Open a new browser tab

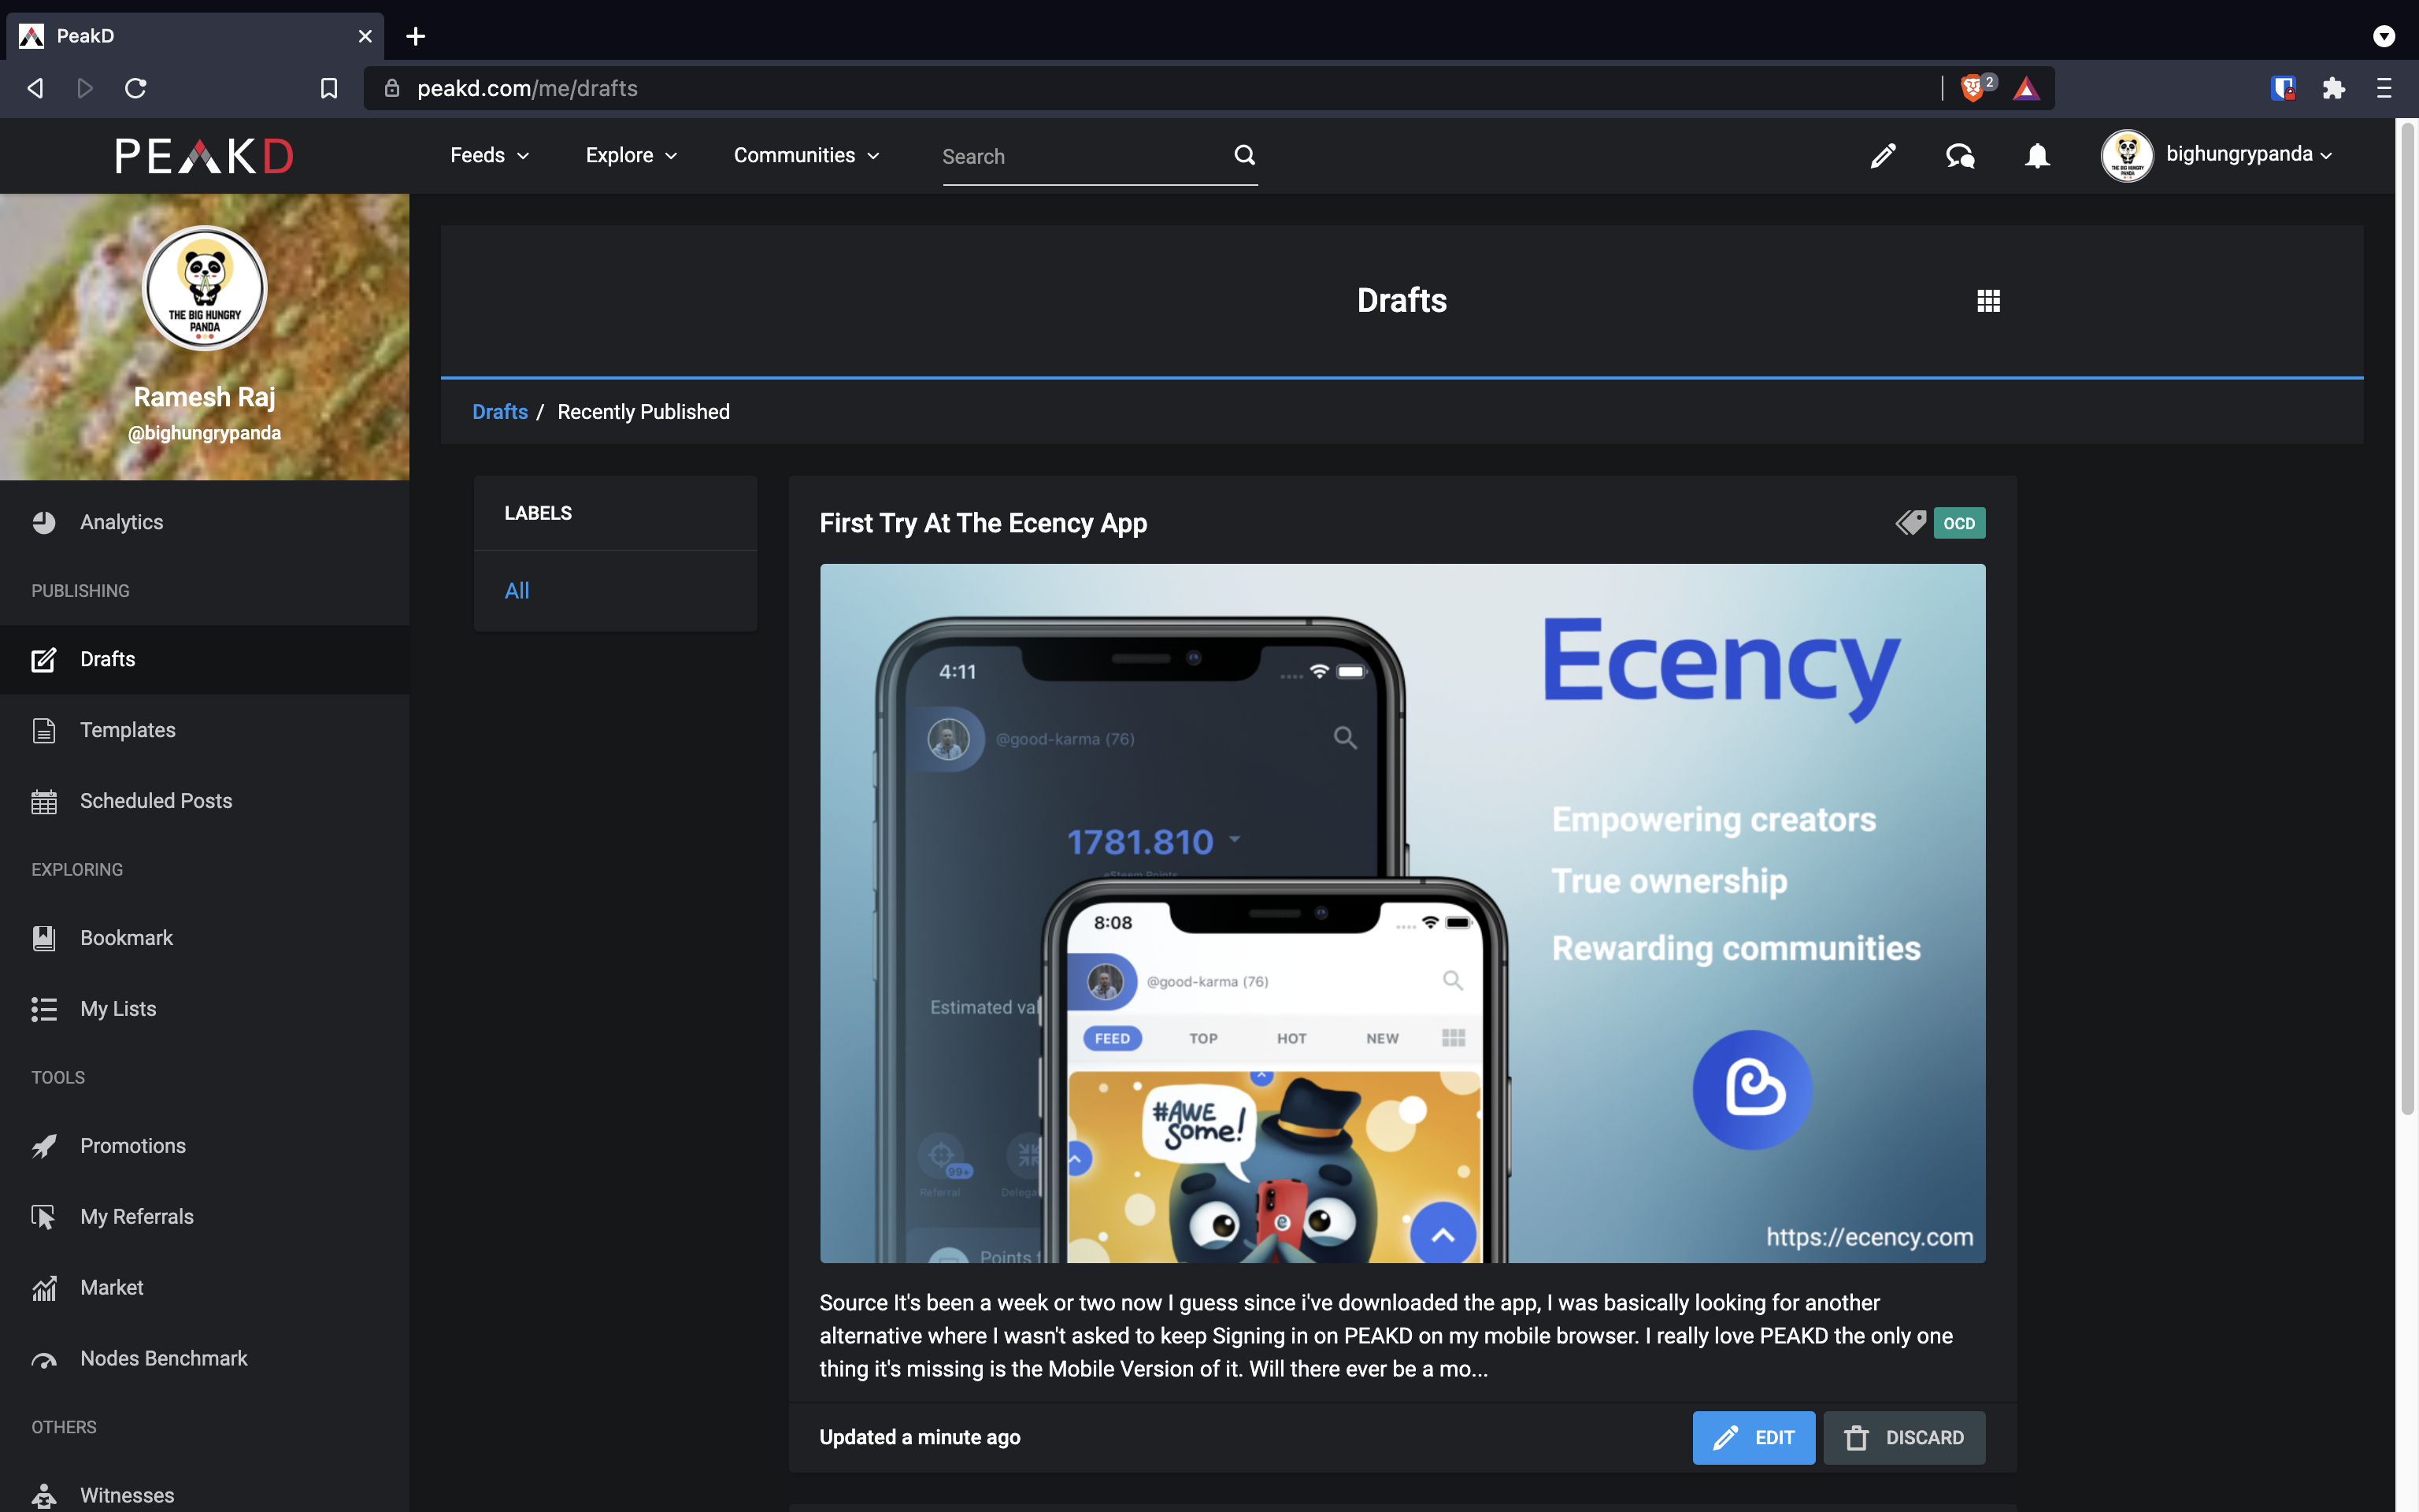(x=416, y=36)
